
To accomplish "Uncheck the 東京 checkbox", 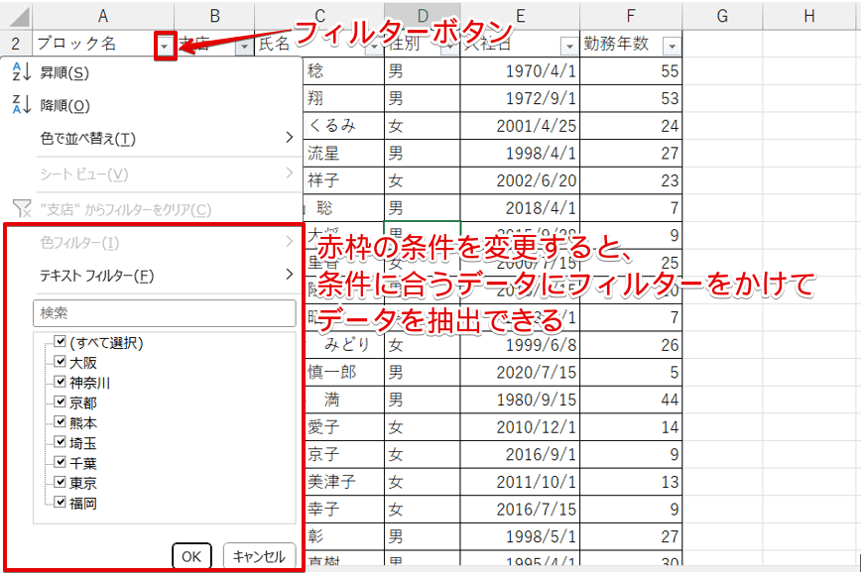I will 60,483.
